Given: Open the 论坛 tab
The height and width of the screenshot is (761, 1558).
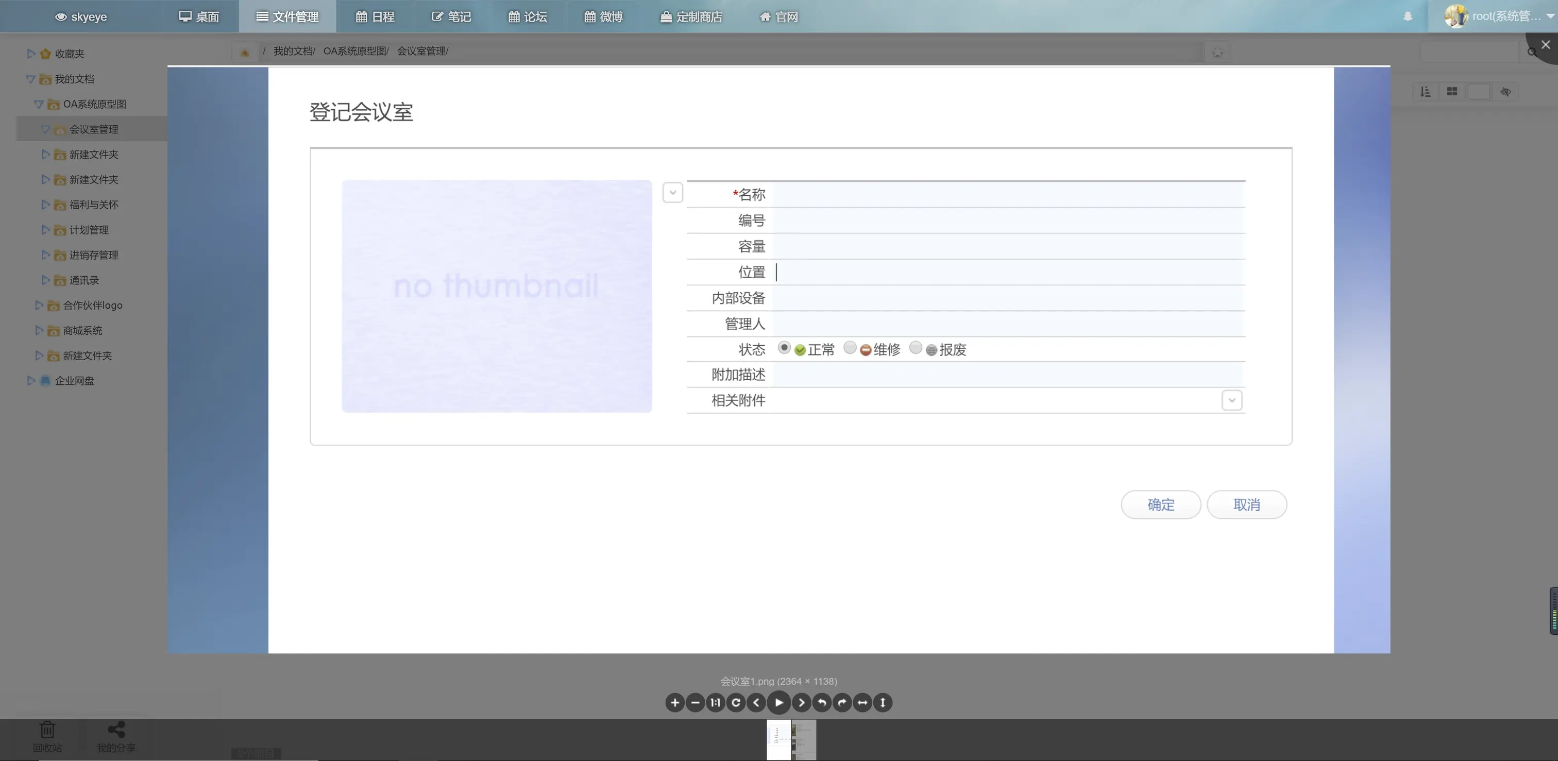Looking at the screenshot, I should (x=528, y=16).
